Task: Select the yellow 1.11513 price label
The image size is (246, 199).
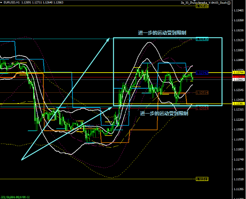Action: 202,179
